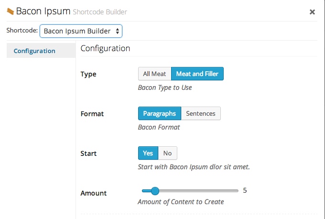Click the 'Bacon Type to Use' hint
The width and height of the screenshot is (325, 219).
coord(165,88)
